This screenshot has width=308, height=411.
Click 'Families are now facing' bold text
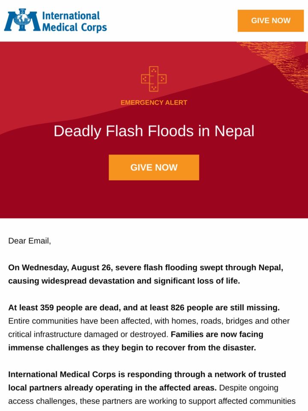click(217, 334)
